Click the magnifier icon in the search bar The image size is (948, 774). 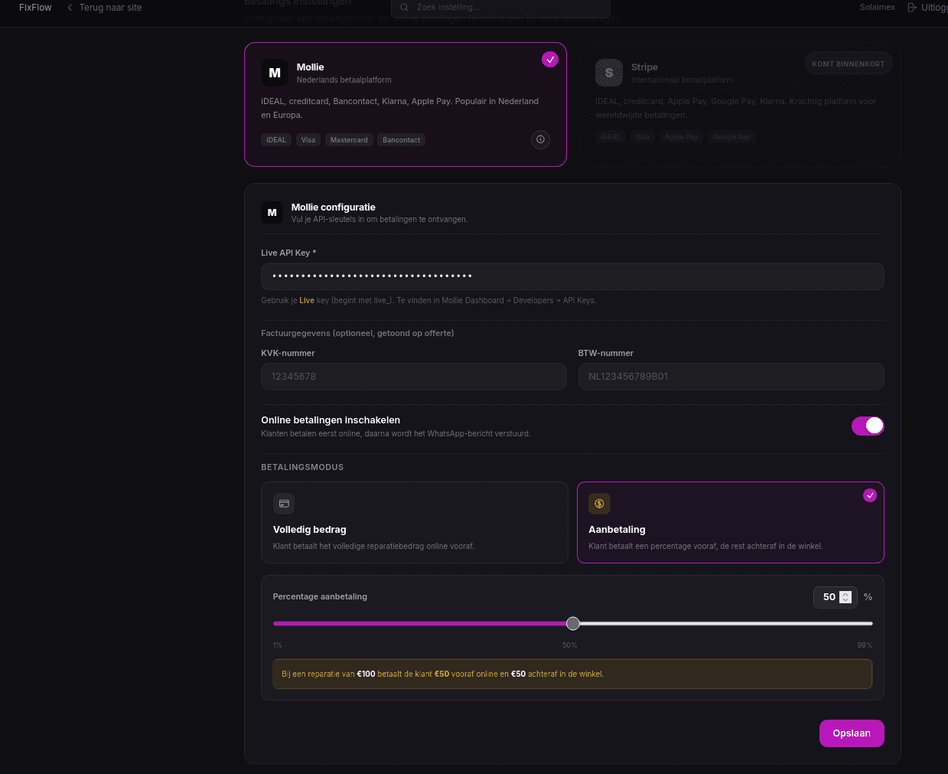[x=404, y=7]
